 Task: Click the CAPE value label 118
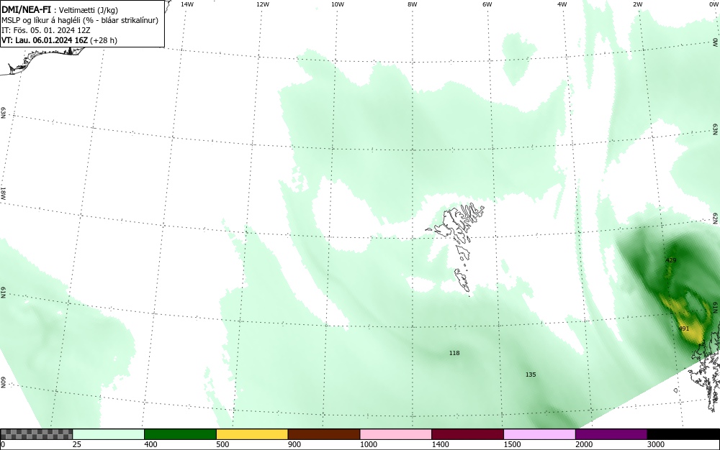point(454,353)
